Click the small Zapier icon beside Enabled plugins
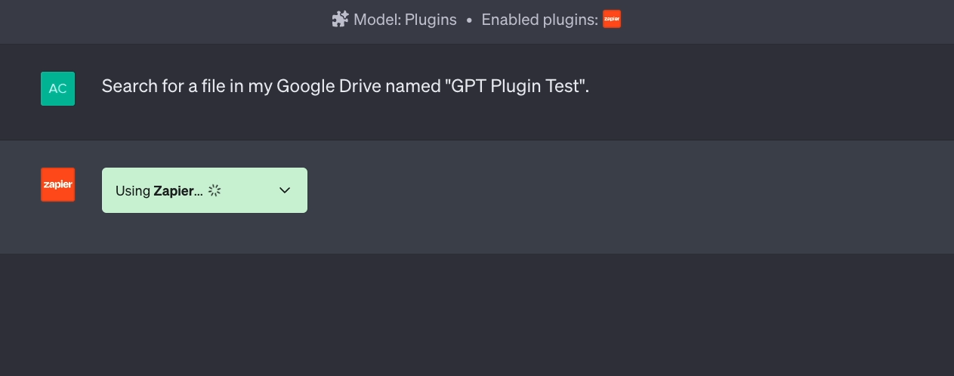The image size is (954, 376). click(x=612, y=20)
